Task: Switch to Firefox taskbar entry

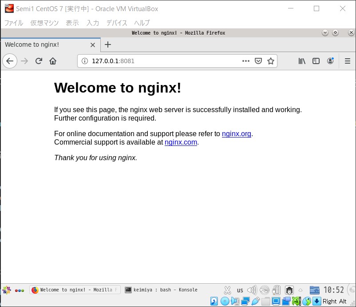Action: [75, 290]
